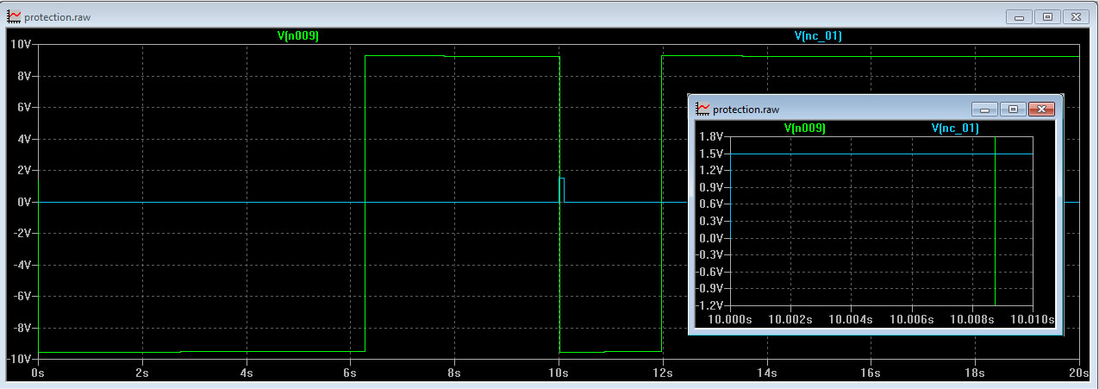
Task: Click the inset window title bar text protection.raw
Action: tap(746, 110)
